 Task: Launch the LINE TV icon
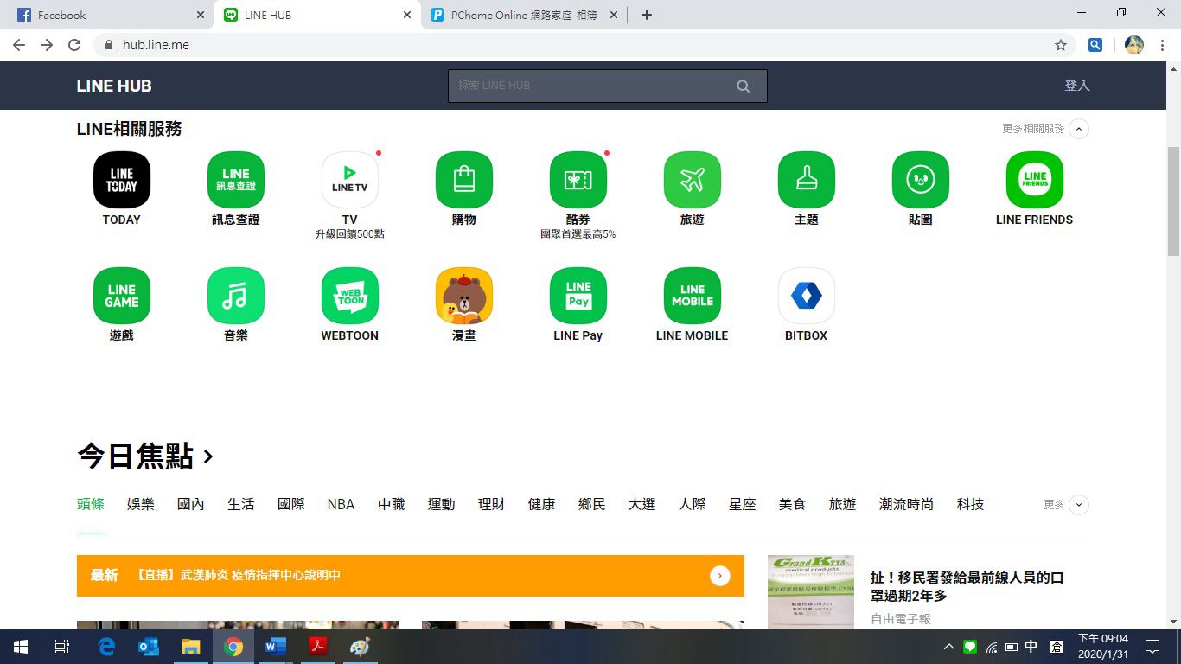[350, 180]
